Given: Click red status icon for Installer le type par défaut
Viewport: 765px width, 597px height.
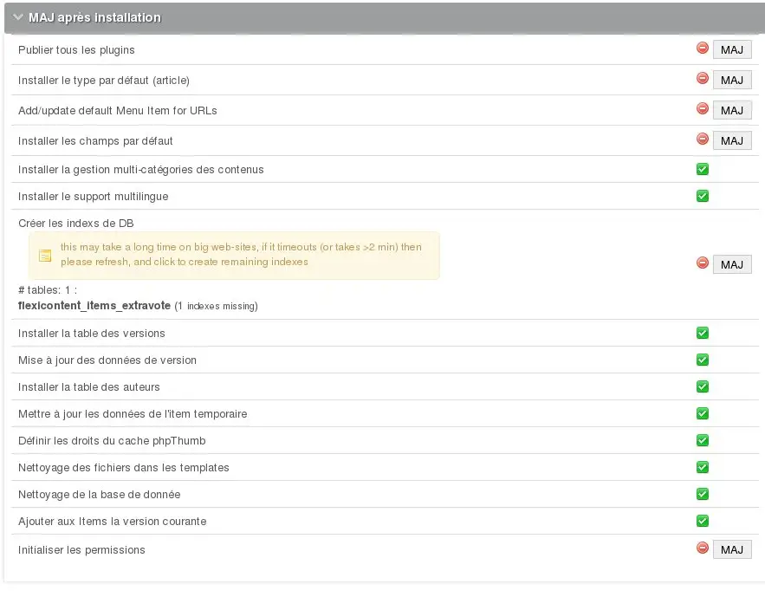Looking at the screenshot, I should pos(702,78).
